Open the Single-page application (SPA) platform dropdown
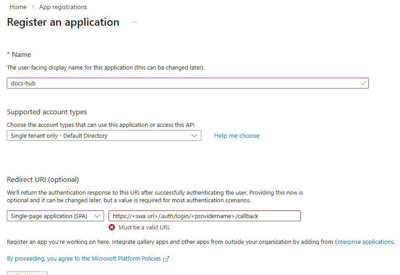Image resolution: width=400 pixels, height=275 pixels. pos(55,216)
